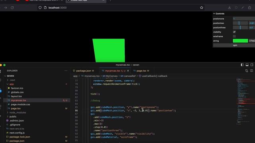
Task: Open the green color swatch picker
Action: tap(240, 41)
